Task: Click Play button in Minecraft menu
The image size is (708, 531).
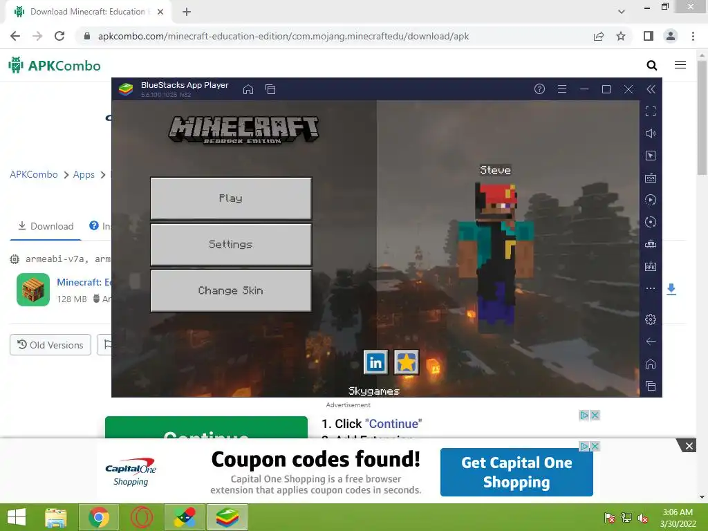Action: point(231,198)
